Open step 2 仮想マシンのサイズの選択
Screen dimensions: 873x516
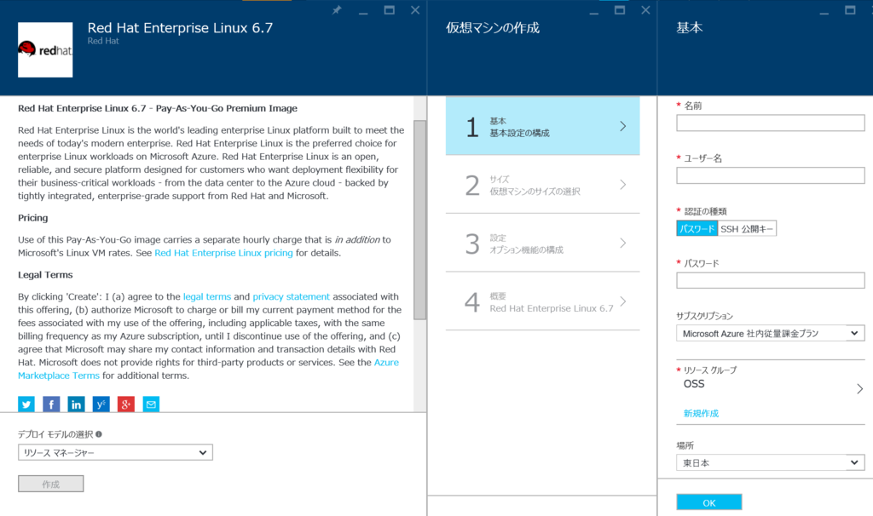click(x=543, y=185)
